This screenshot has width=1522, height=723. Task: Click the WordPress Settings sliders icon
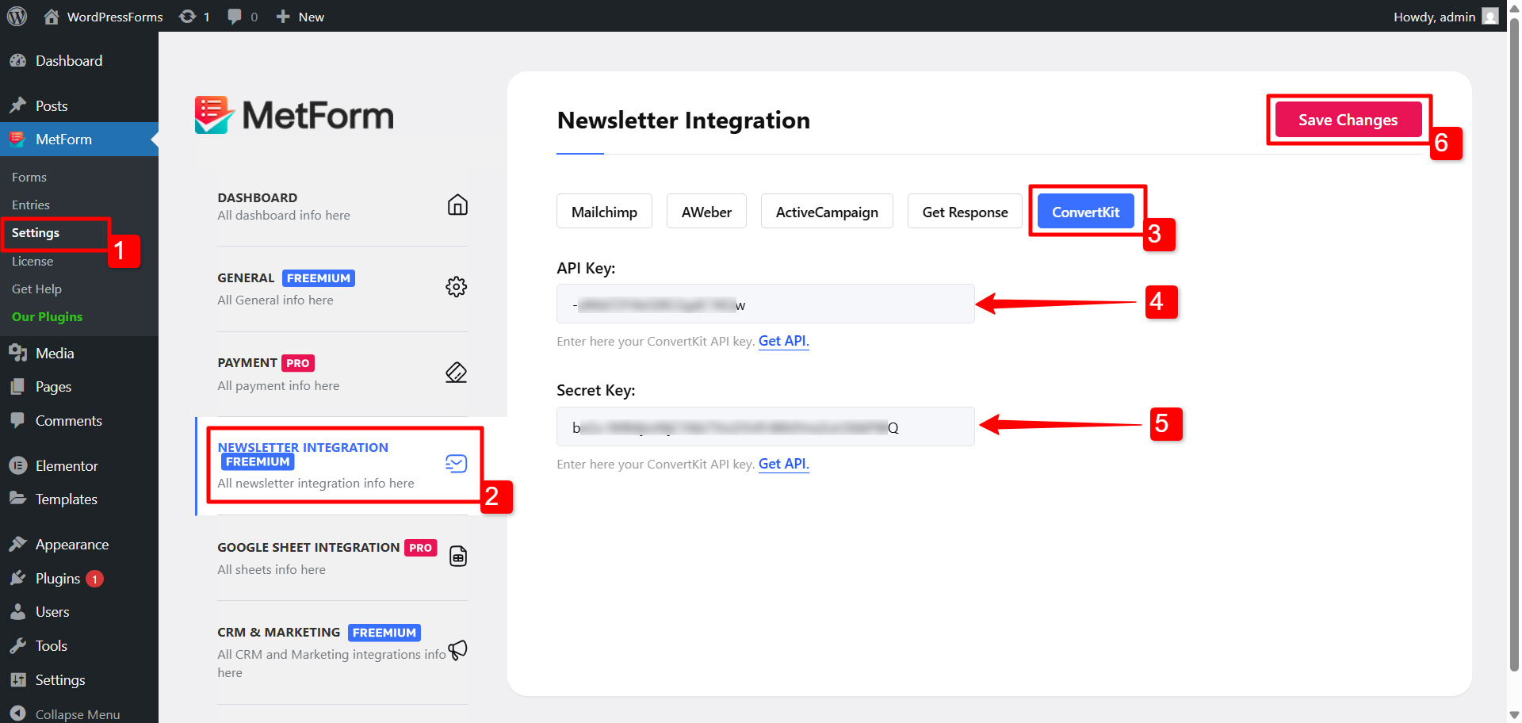17,680
